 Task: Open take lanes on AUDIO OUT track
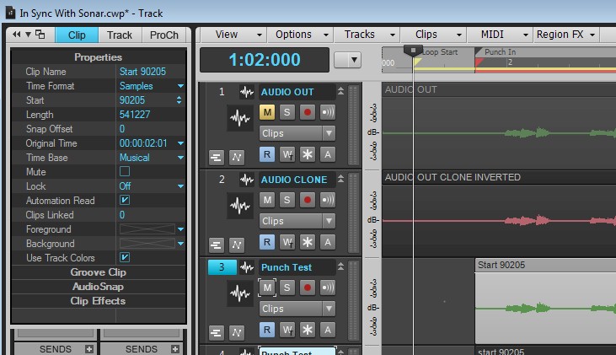[x=216, y=158]
